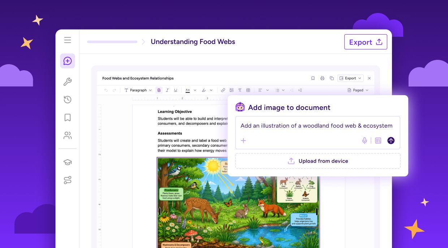Viewport: 448px width, 248px height.
Task: Click the plus icon in prompt box
Action: [x=244, y=141]
